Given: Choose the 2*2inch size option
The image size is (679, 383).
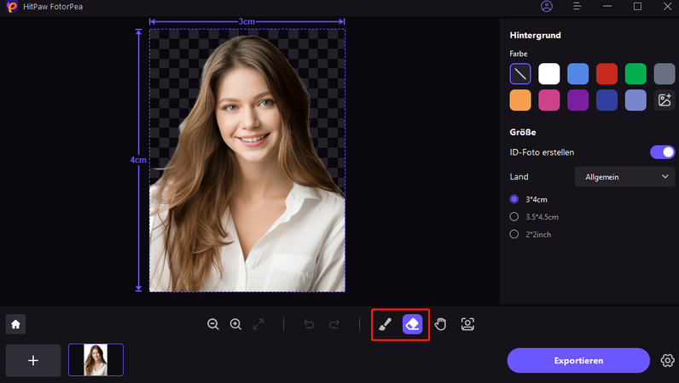Looking at the screenshot, I should 531,234.
